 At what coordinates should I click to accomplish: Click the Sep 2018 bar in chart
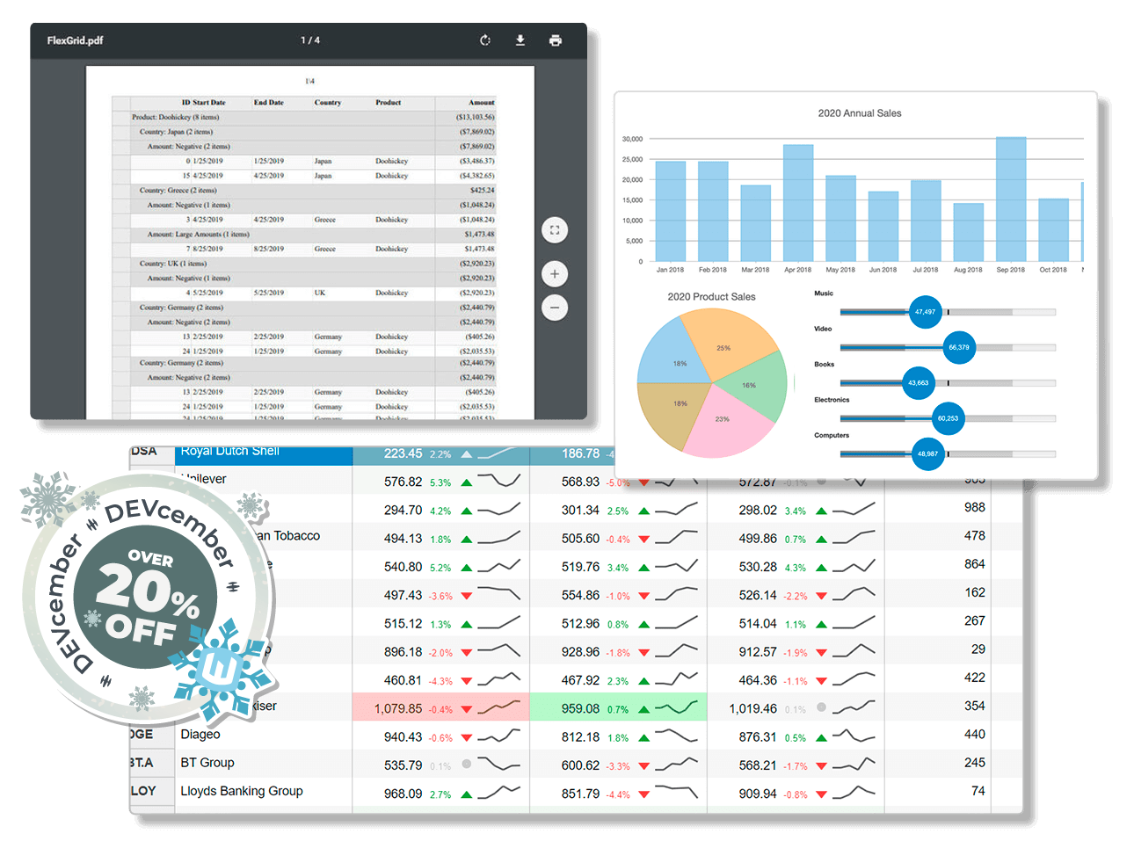pyautogui.click(x=1010, y=199)
